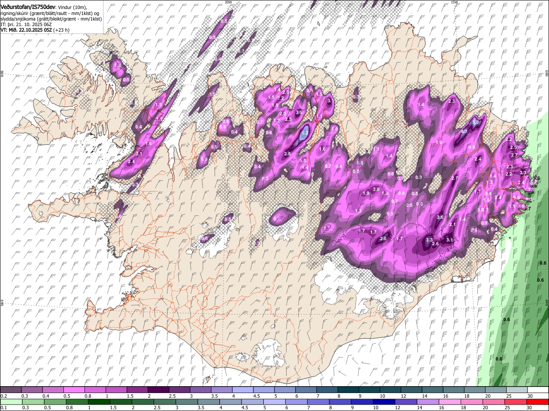This screenshot has width=549, height=411.
Task: Click the '5.2' snowfall value on the map
Action: (305, 133)
